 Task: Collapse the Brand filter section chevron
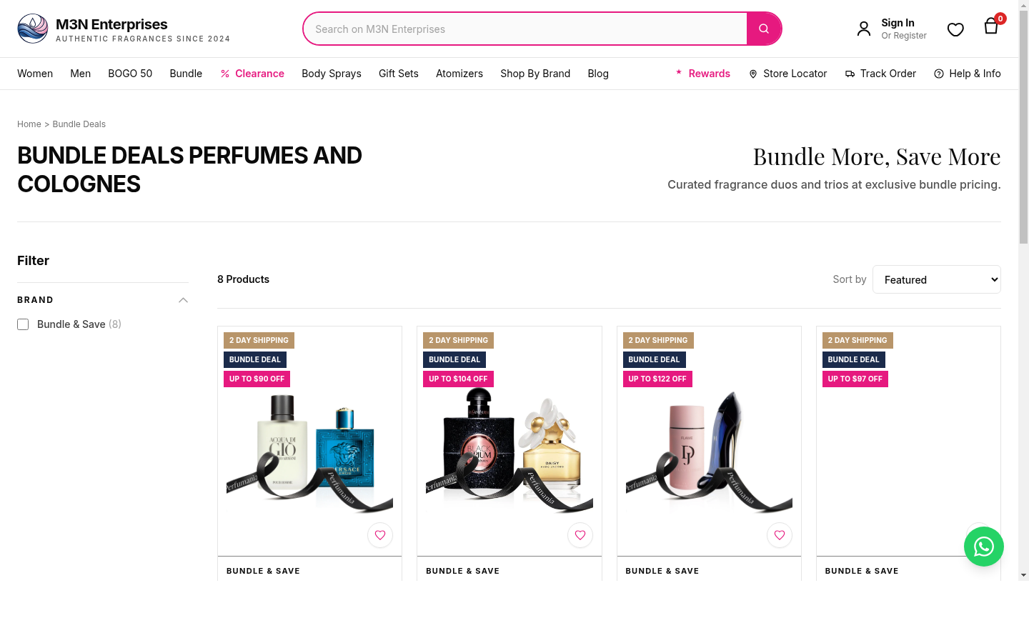point(183,300)
